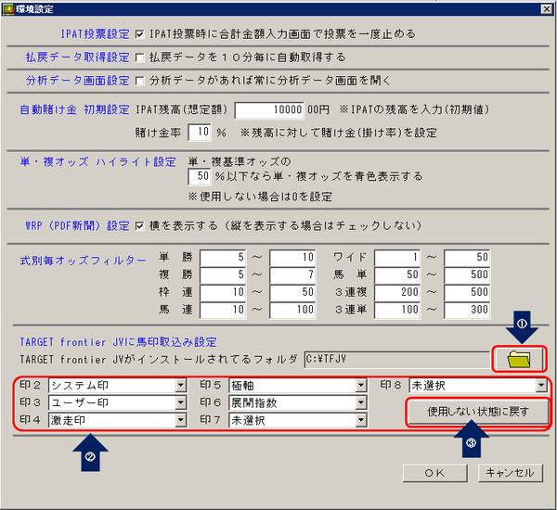Click 枠連 minimum odds field showing 10
The height and width of the screenshot is (510, 557).
223,292
